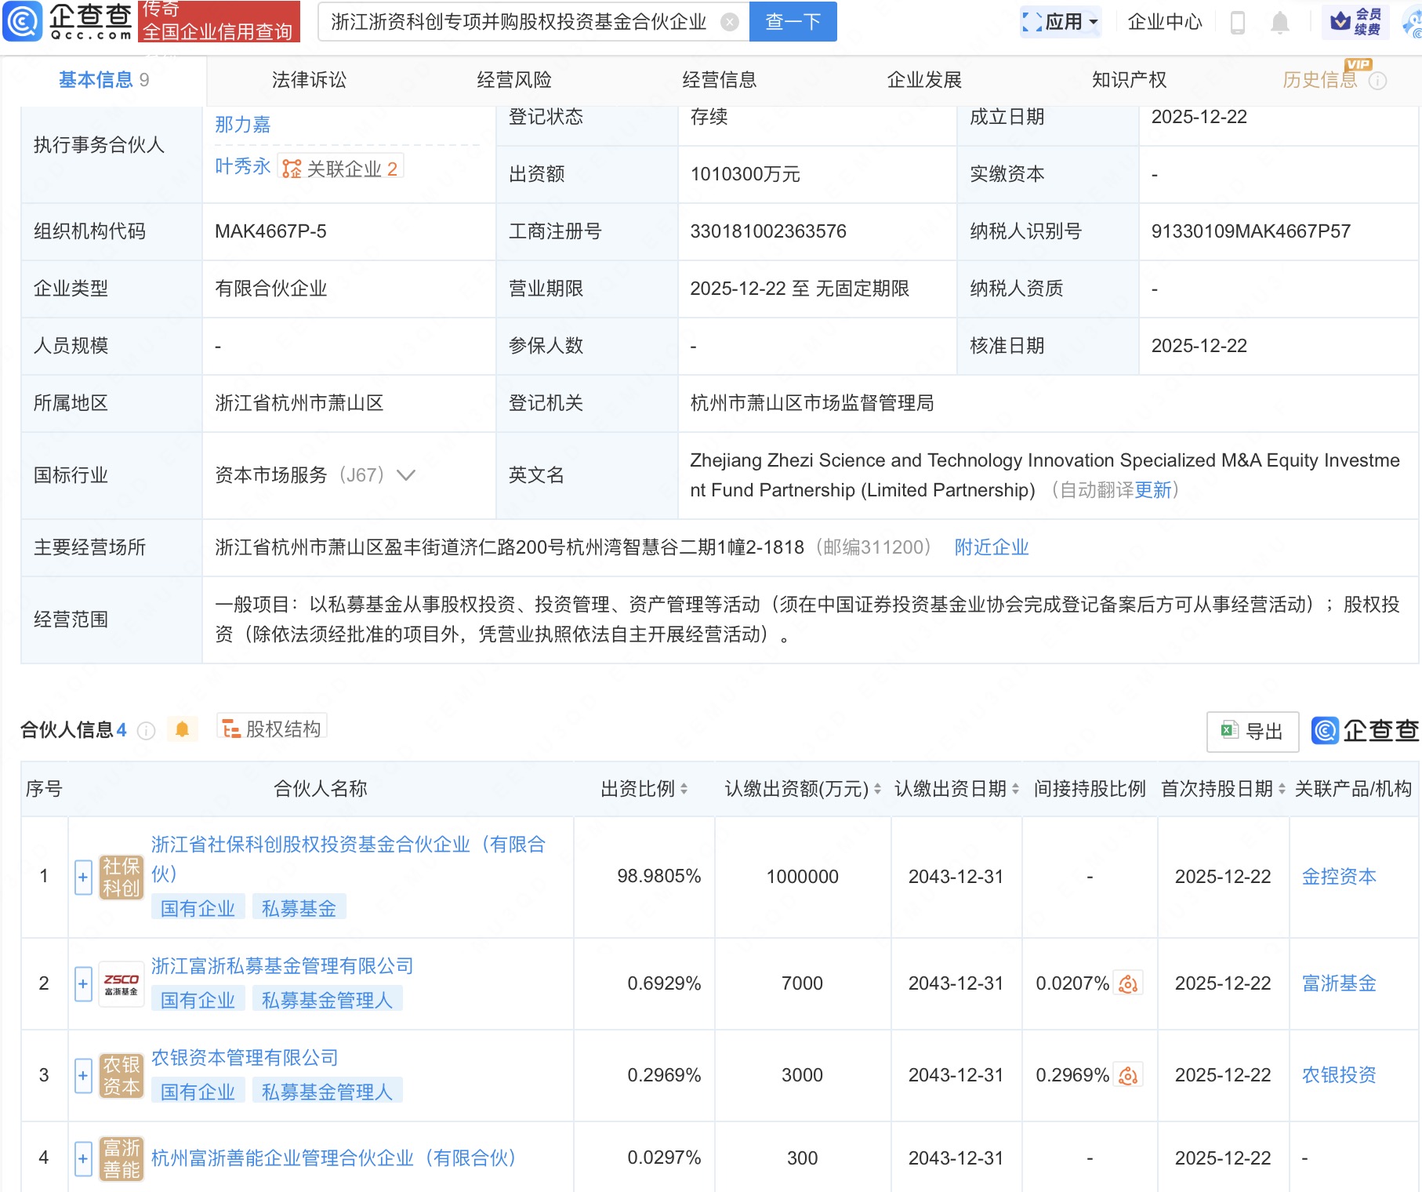Open the indirect shareholding chart for 0.0207%
1422x1192 pixels.
(1128, 983)
